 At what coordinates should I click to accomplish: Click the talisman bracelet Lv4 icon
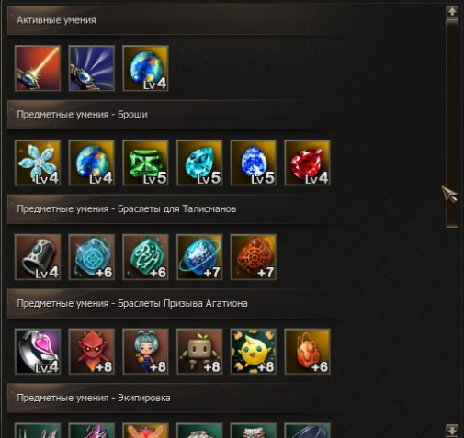[x=38, y=257]
